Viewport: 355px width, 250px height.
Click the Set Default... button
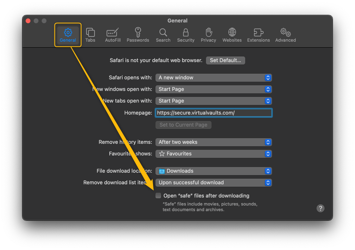pyautogui.click(x=226, y=60)
